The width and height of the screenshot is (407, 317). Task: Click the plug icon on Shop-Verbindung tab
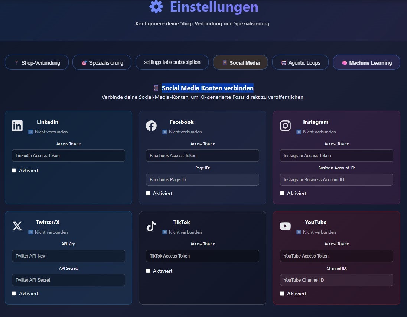(x=17, y=63)
